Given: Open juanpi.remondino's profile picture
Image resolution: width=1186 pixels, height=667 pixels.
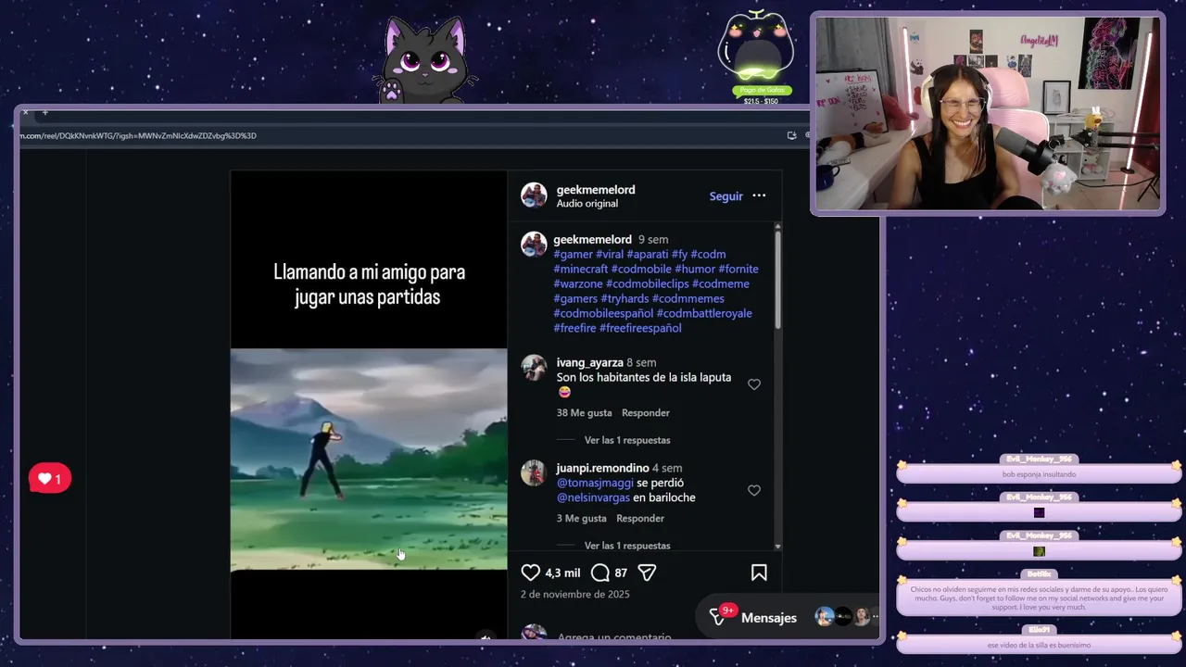Looking at the screenshot, I should point(534,472).
